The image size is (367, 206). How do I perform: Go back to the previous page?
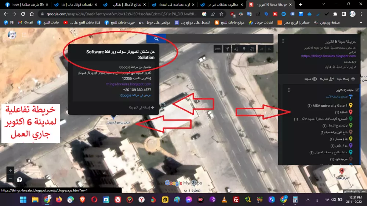6,14
